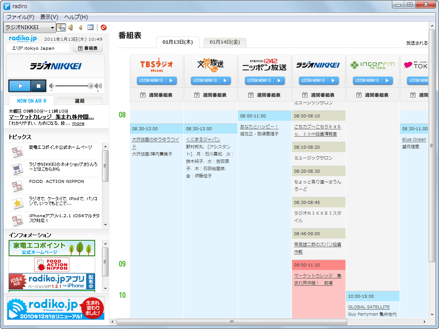The height and width of the screenshot is (329, 439).
Task: Open 週間番組表 for ニッポン放送
Action: tap(265, 95)
